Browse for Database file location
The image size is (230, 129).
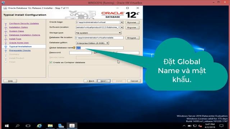[133, 38]
